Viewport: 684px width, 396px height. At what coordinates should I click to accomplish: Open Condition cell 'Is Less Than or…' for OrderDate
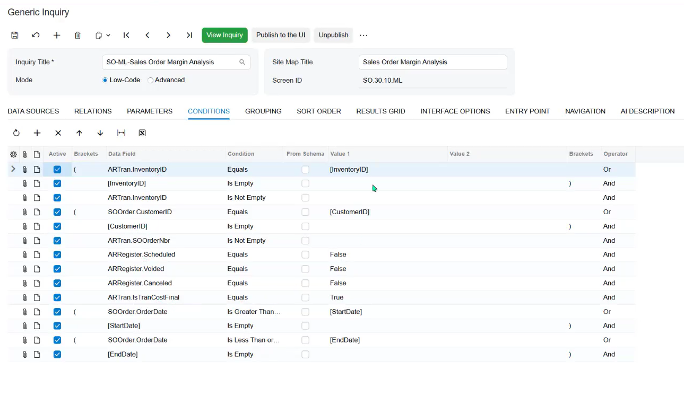[x=254, y=340]
